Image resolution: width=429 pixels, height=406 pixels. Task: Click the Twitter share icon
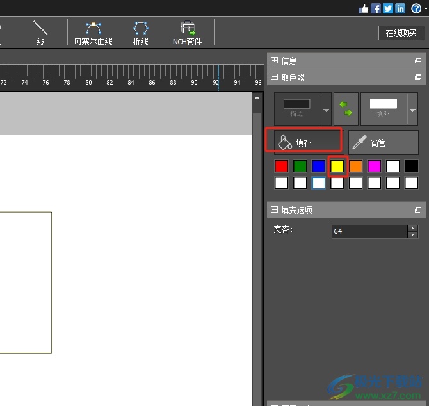click(x=388, y=8)
